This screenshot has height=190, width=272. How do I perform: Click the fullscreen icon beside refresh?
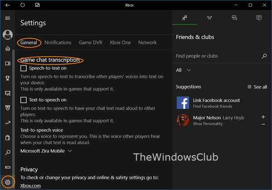(x=38, y=5)
